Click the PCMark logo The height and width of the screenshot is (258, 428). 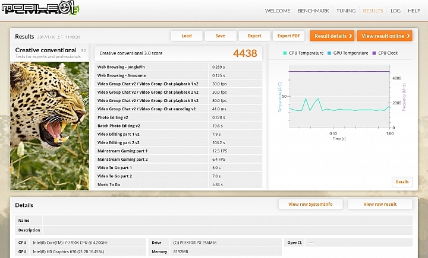pos(40,8)
